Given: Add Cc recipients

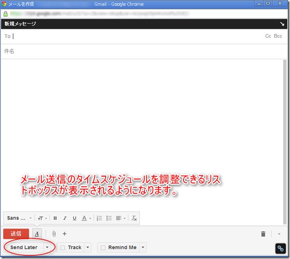Looking at the screenshot, I should click(268, 36).
